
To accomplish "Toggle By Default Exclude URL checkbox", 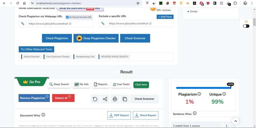I will (67, 17).
